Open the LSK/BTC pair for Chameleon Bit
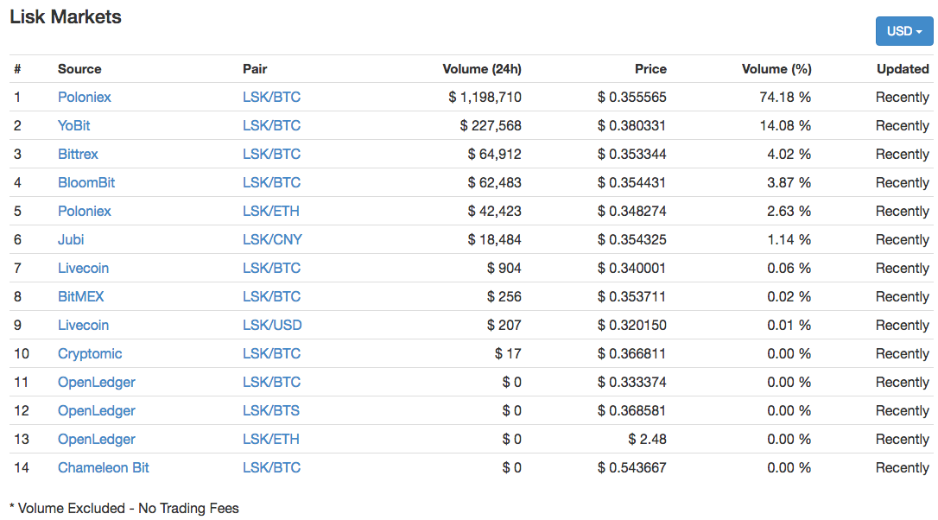 click(271, 468)
